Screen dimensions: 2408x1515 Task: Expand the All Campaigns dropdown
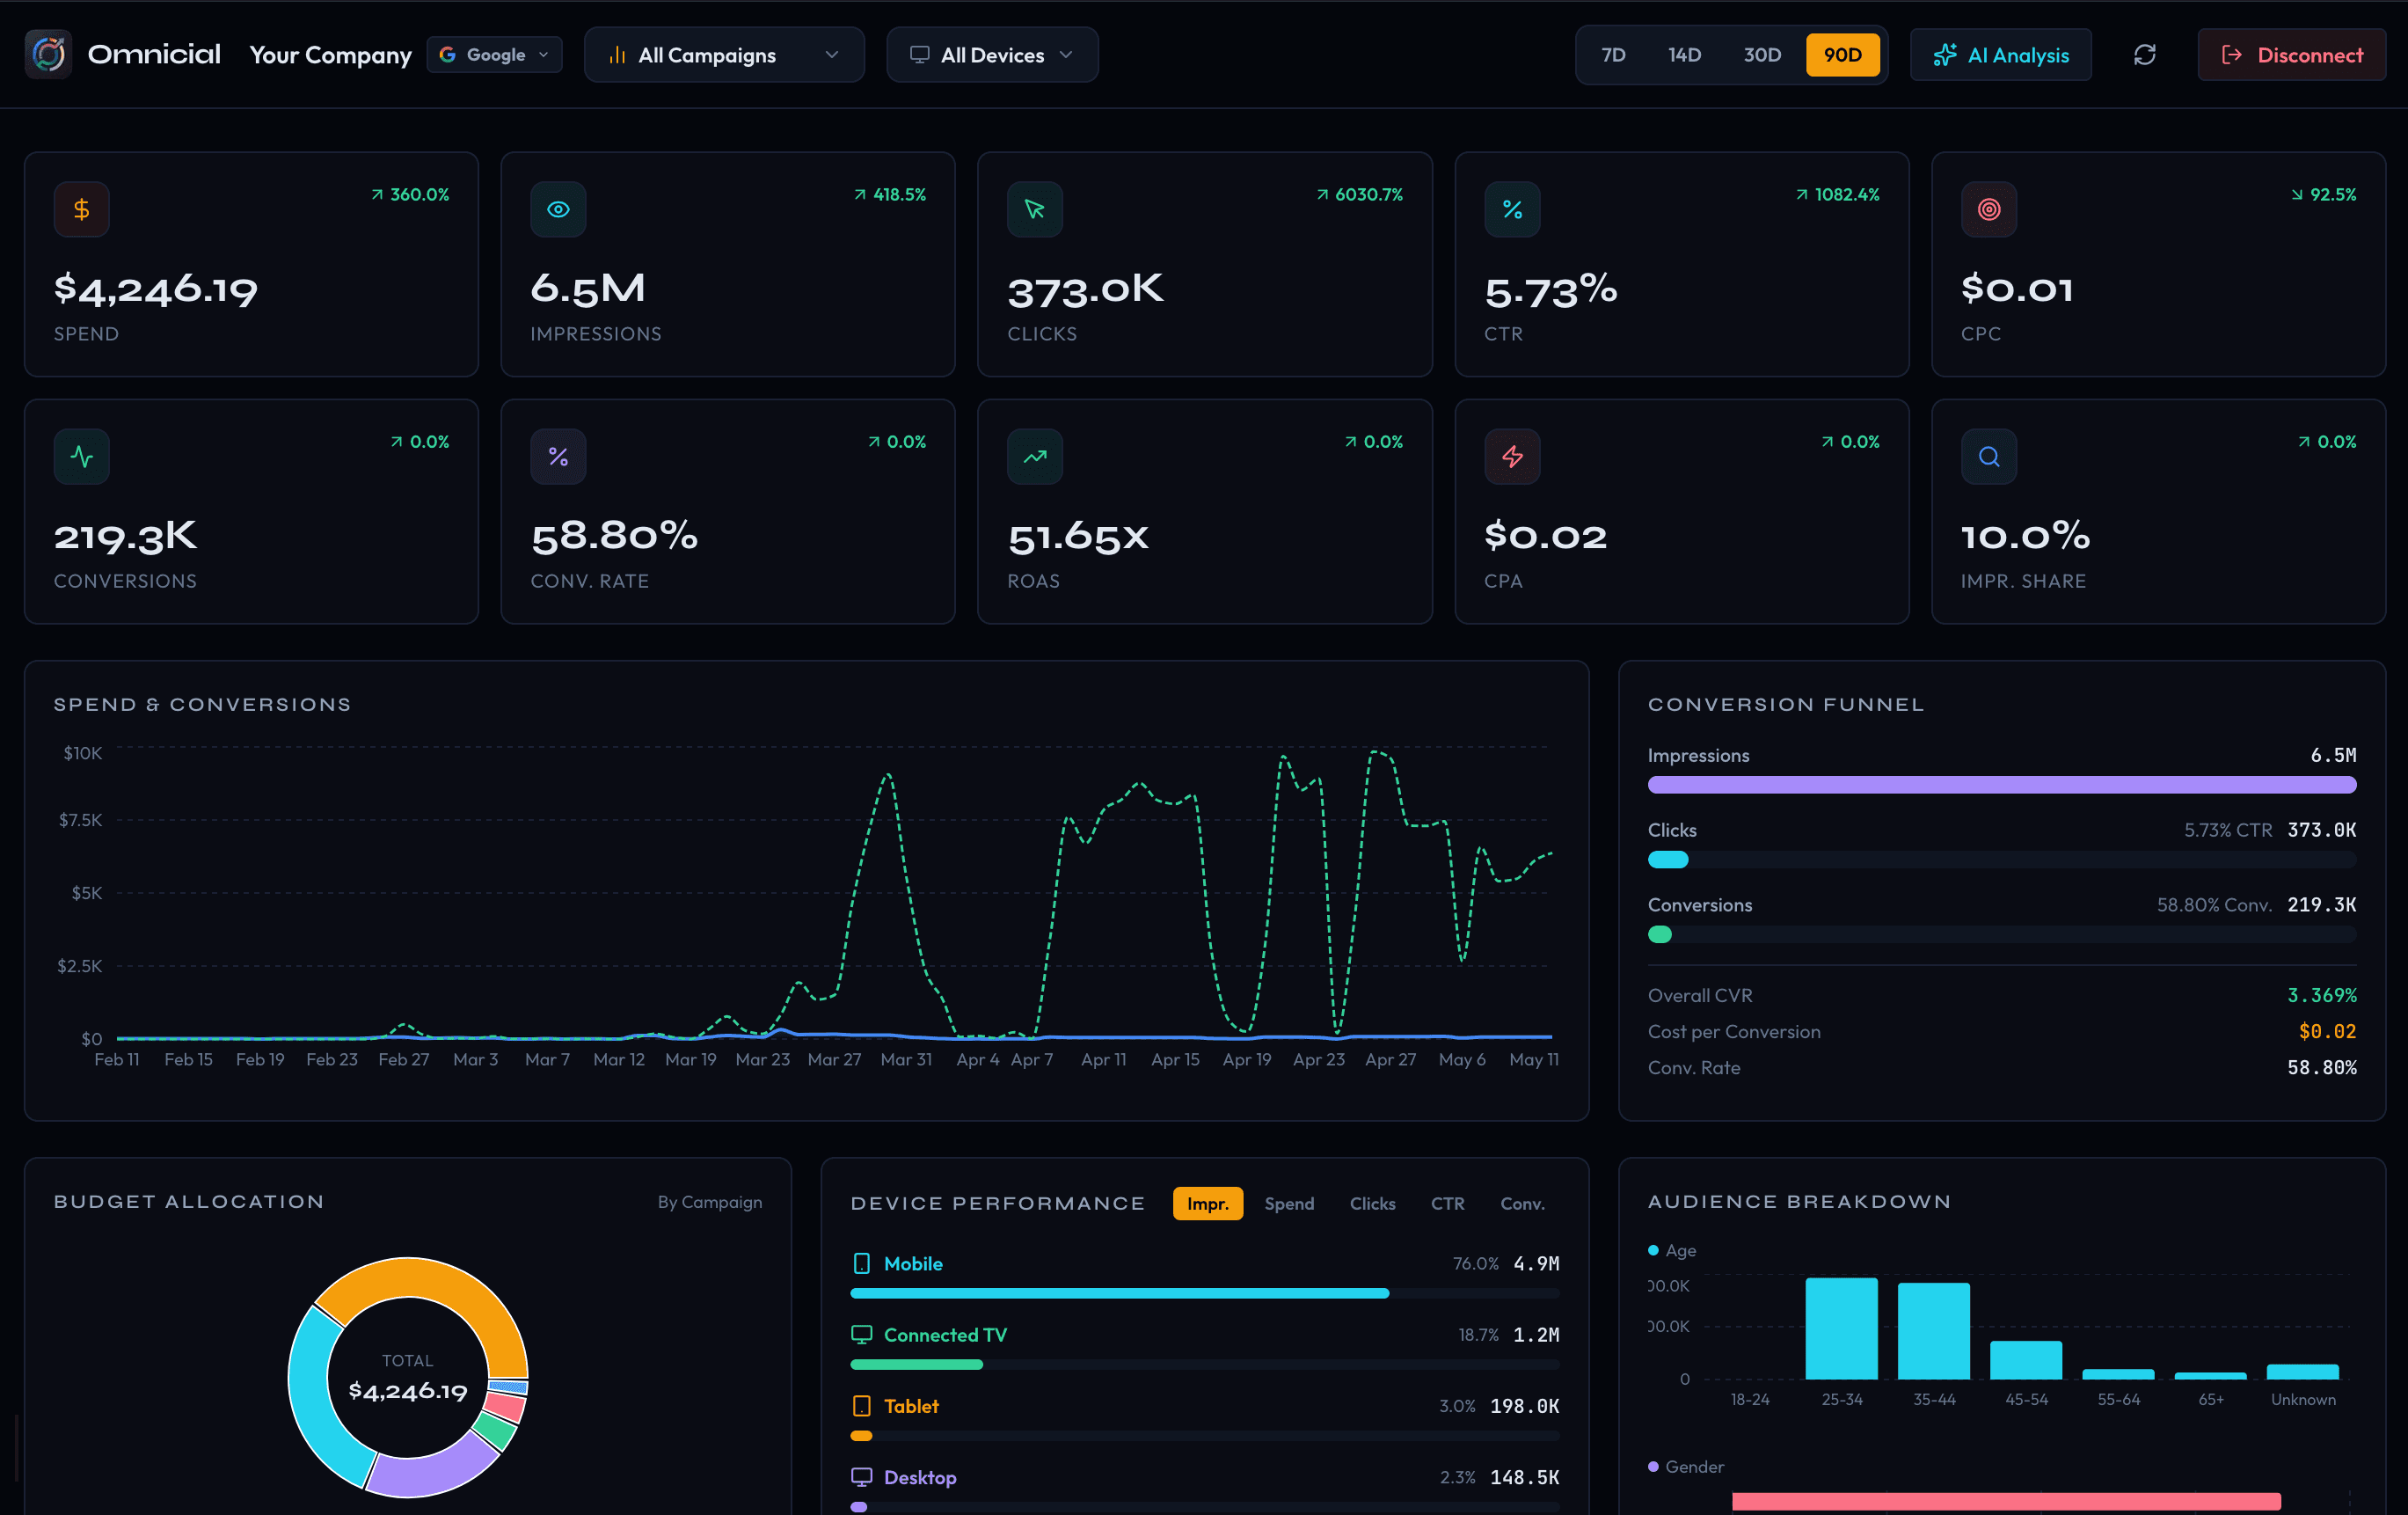point(724,55)
